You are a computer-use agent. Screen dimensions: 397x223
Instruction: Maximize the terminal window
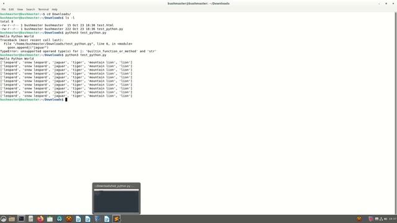click(x=386, y=4)
